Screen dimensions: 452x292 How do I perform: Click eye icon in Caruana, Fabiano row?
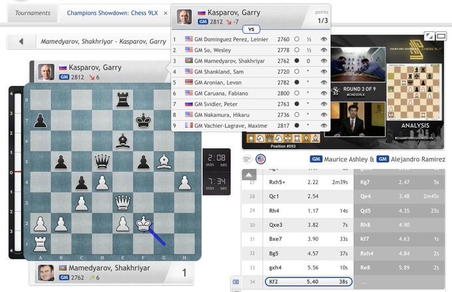324,93
